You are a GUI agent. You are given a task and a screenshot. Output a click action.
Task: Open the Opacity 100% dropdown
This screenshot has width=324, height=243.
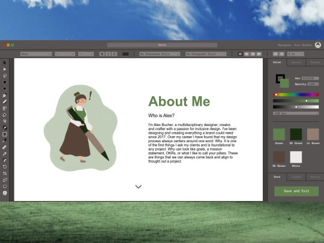tap(313, 84)
